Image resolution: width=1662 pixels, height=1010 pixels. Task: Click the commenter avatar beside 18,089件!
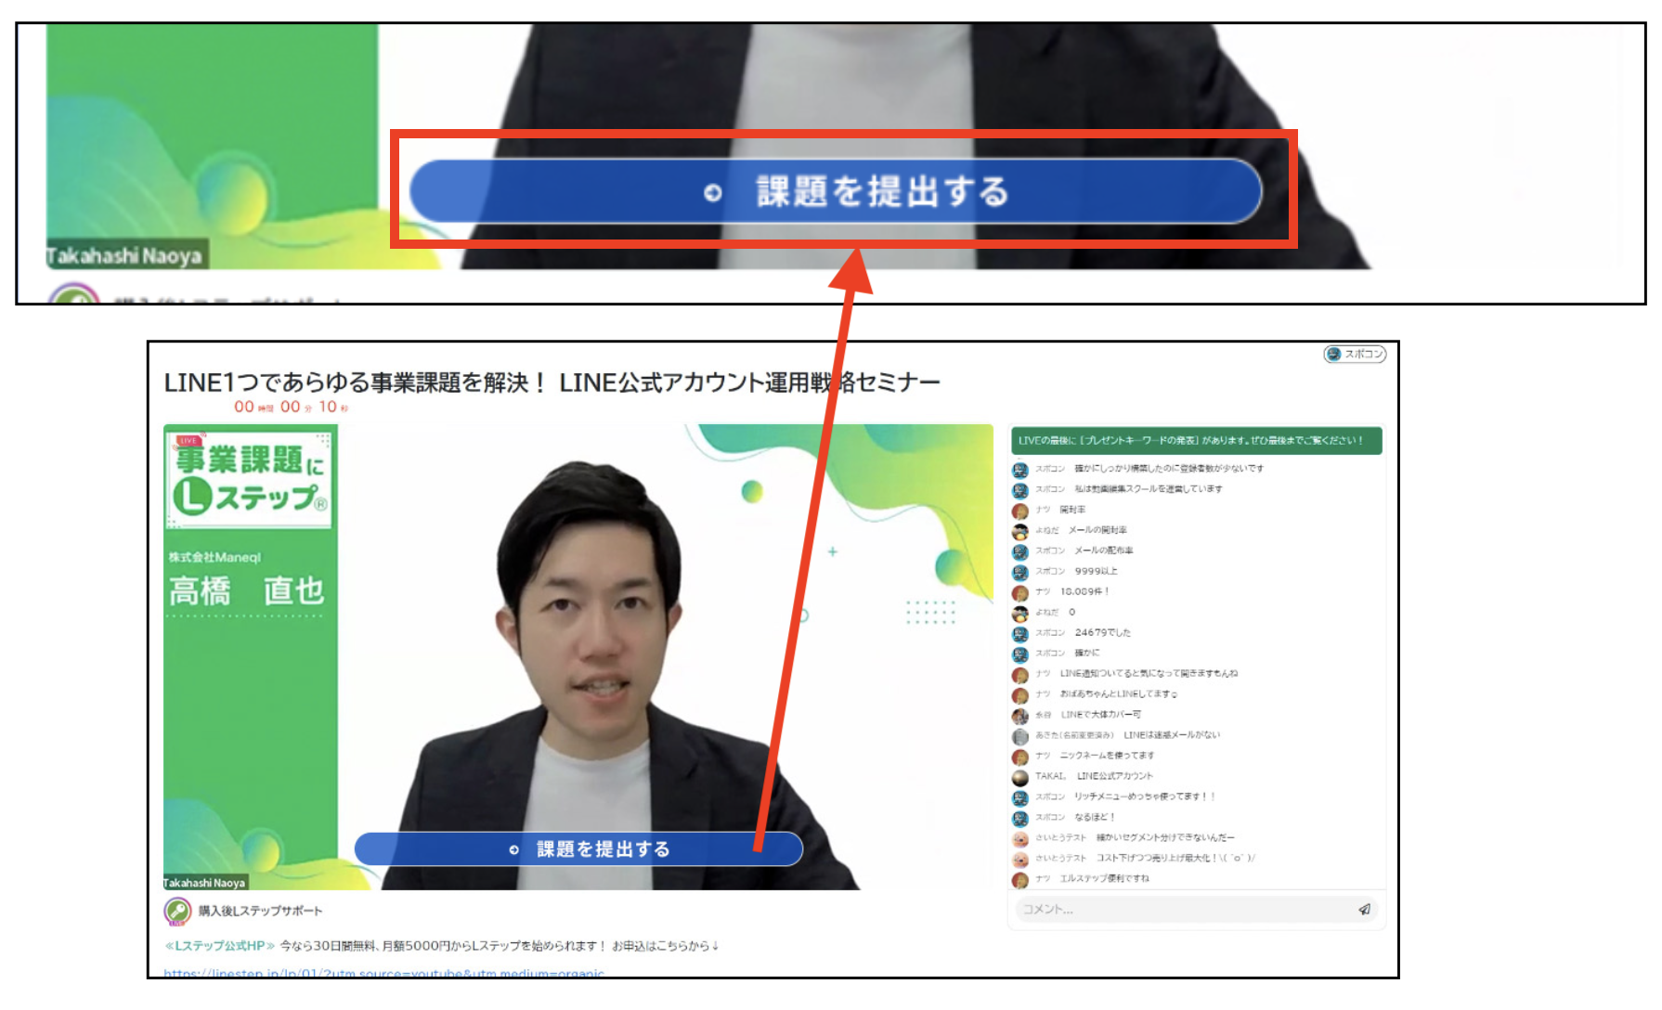(x=1019, y=592)
